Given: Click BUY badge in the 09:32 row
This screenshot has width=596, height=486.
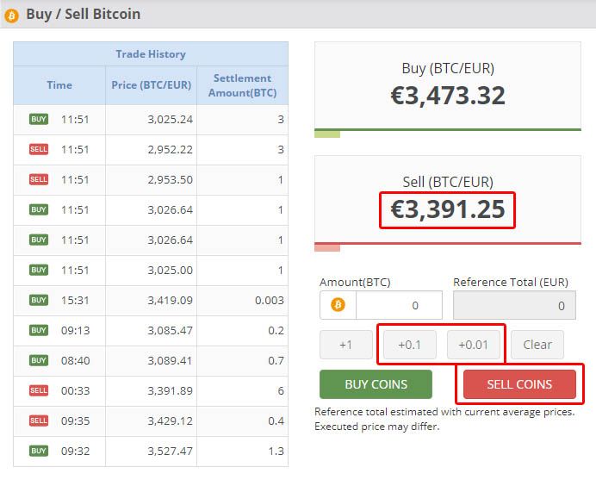Looking at the screenshot, I should click(39, 451).
